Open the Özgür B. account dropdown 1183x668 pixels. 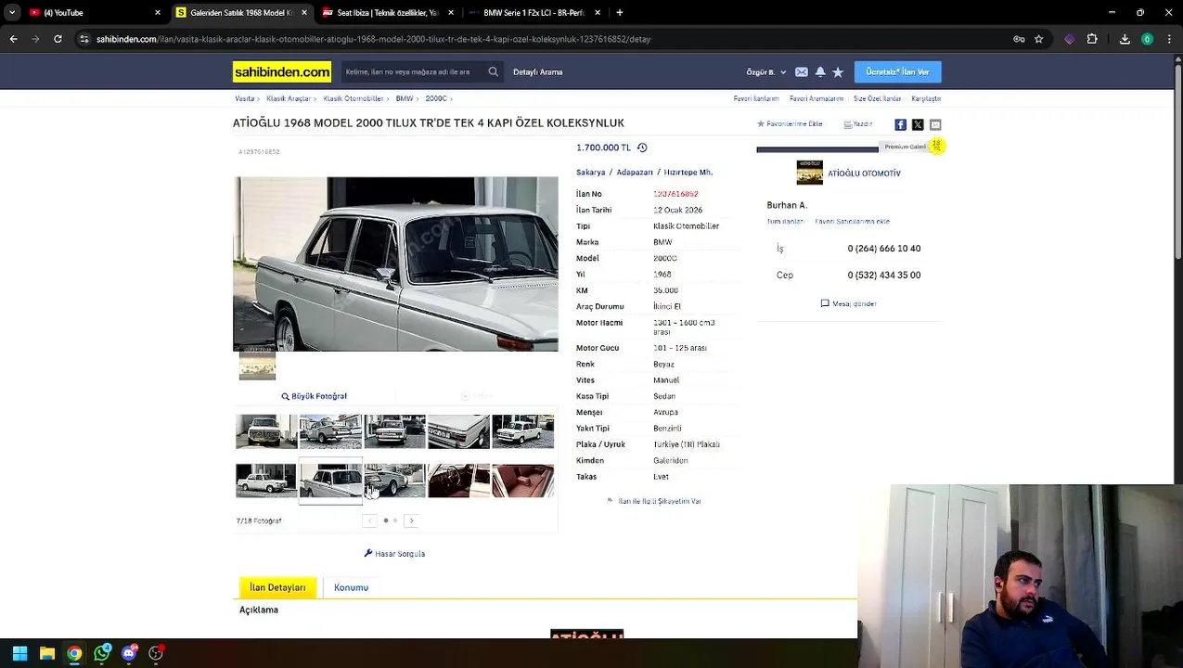[766, 71]
